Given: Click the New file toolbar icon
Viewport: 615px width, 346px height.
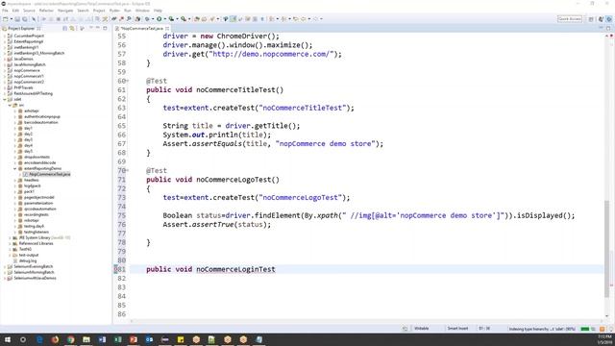Looking at the screenshot, I should tap(5, 19).
